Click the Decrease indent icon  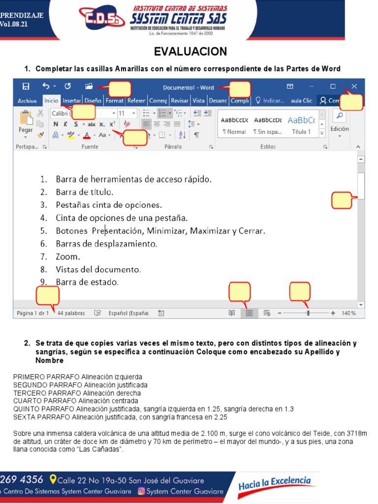[x=197, y=113]
